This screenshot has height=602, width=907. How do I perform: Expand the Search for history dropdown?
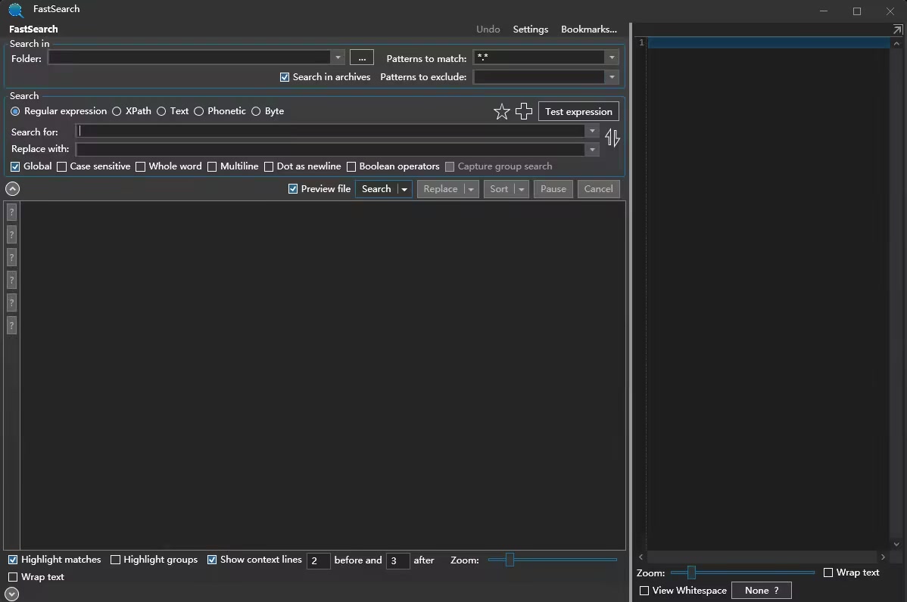tap(592, 131)
